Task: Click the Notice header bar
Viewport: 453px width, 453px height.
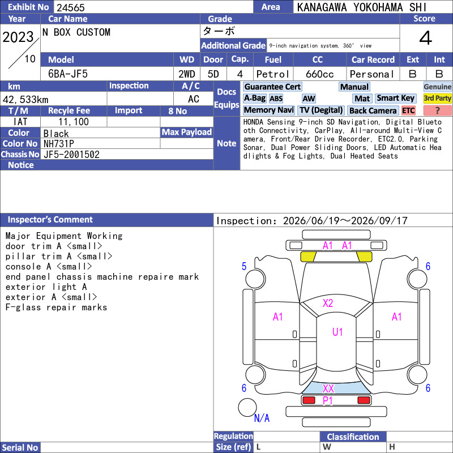Action: (x=106, y=165)
